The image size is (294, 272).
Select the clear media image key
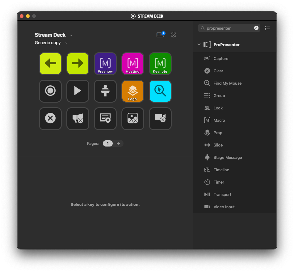click(133, 118)
